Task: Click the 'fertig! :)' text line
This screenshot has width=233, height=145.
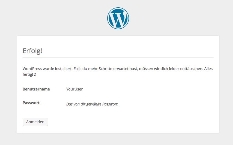Action: (x=29, y=74)
